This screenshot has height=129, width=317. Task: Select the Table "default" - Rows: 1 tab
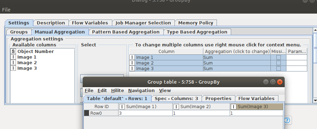pos(117,99)
